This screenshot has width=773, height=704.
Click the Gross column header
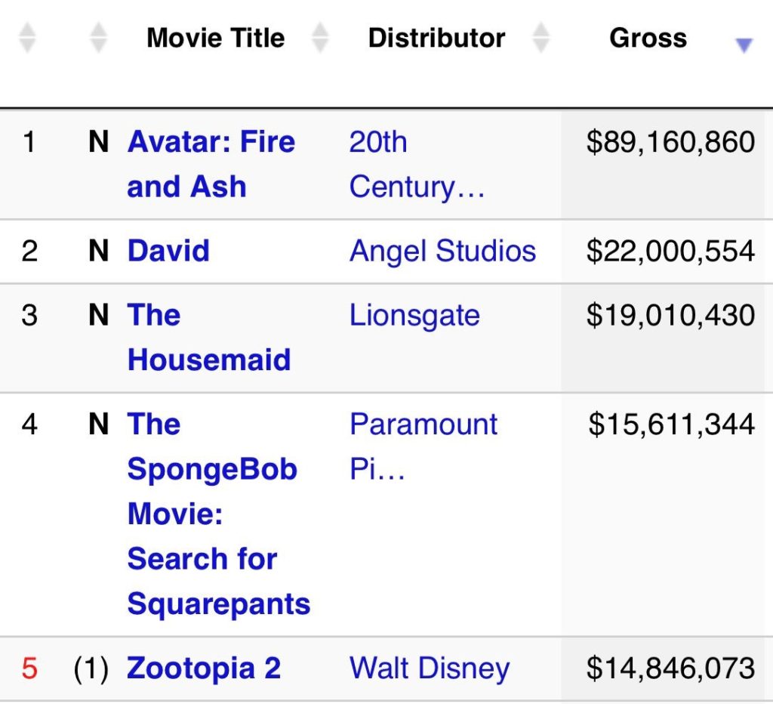(649, 38)
